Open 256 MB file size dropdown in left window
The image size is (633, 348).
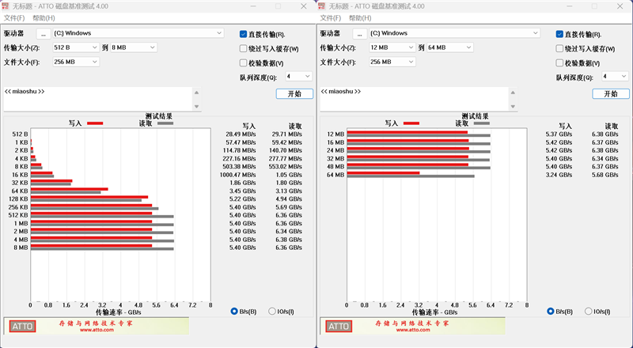click(76, 62)
